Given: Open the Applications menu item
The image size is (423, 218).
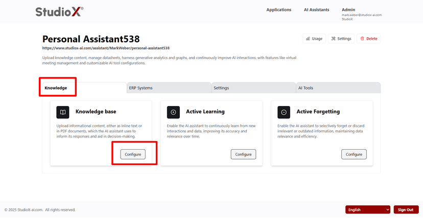Looking at the screenshot, I should point(279,10).
